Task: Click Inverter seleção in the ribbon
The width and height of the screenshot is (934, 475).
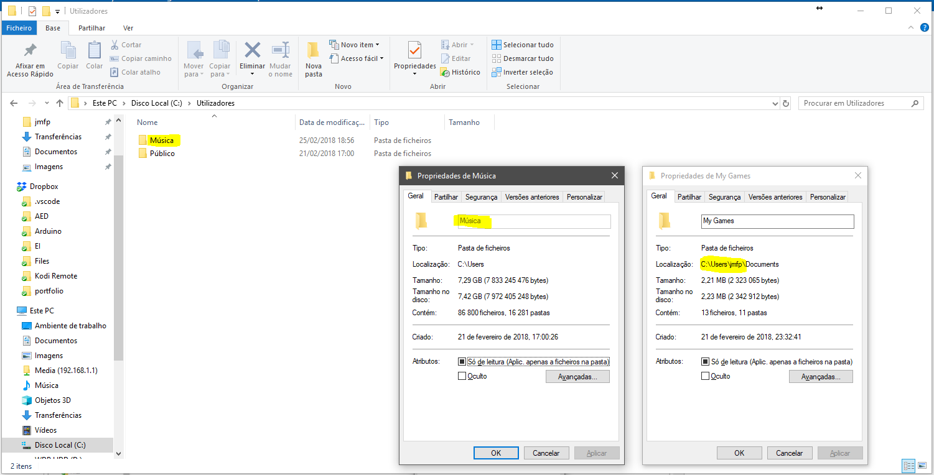Action: click(523, 72)
